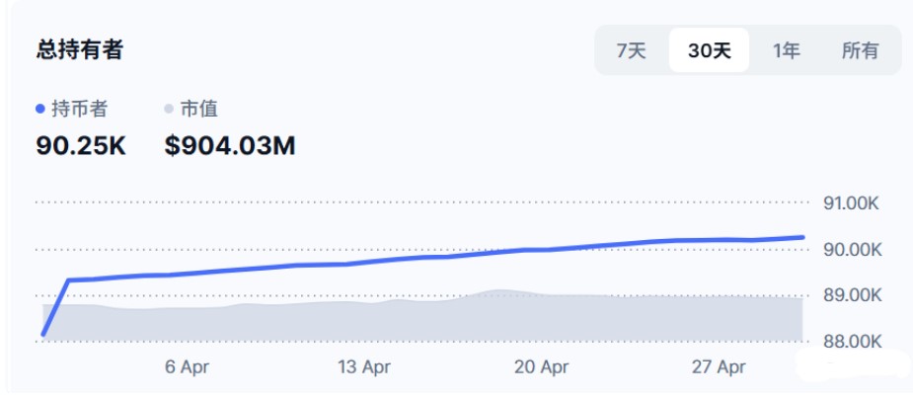The height and width of the screenshot is (399, 913).
Task: Toggle the 持币者 legend series
Action: coord(72,109)
